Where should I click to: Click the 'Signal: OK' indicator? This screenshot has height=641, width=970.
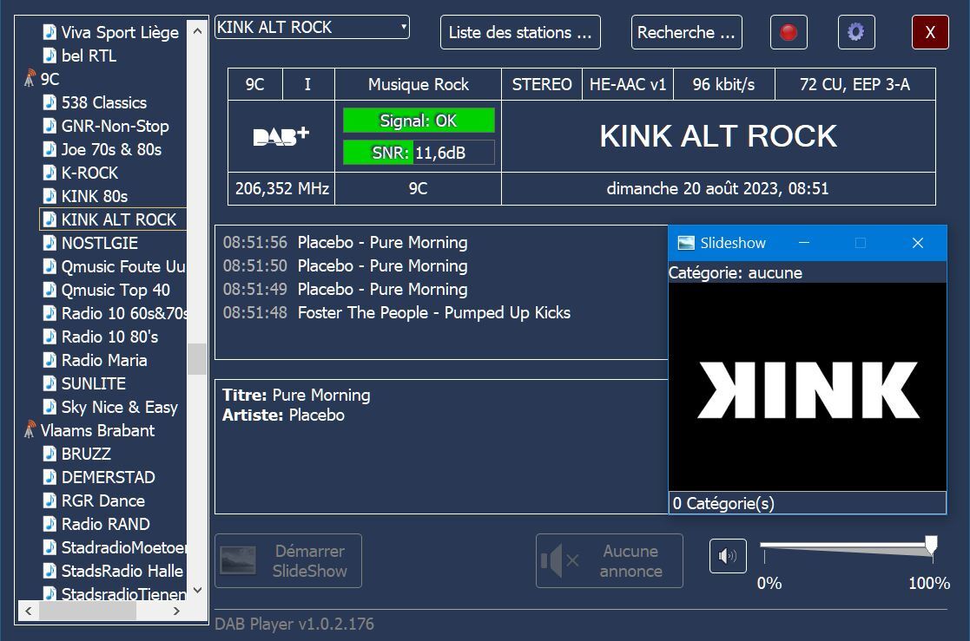[419, 121]
